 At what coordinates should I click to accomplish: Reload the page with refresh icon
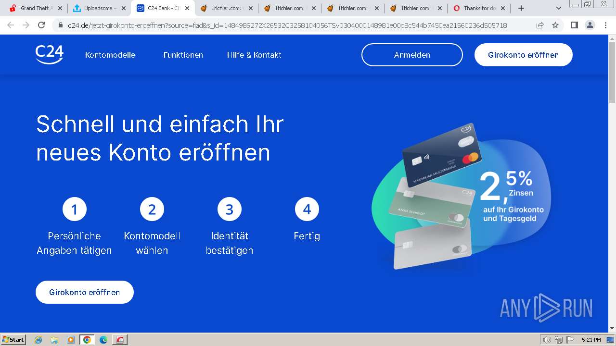(41, 25)
